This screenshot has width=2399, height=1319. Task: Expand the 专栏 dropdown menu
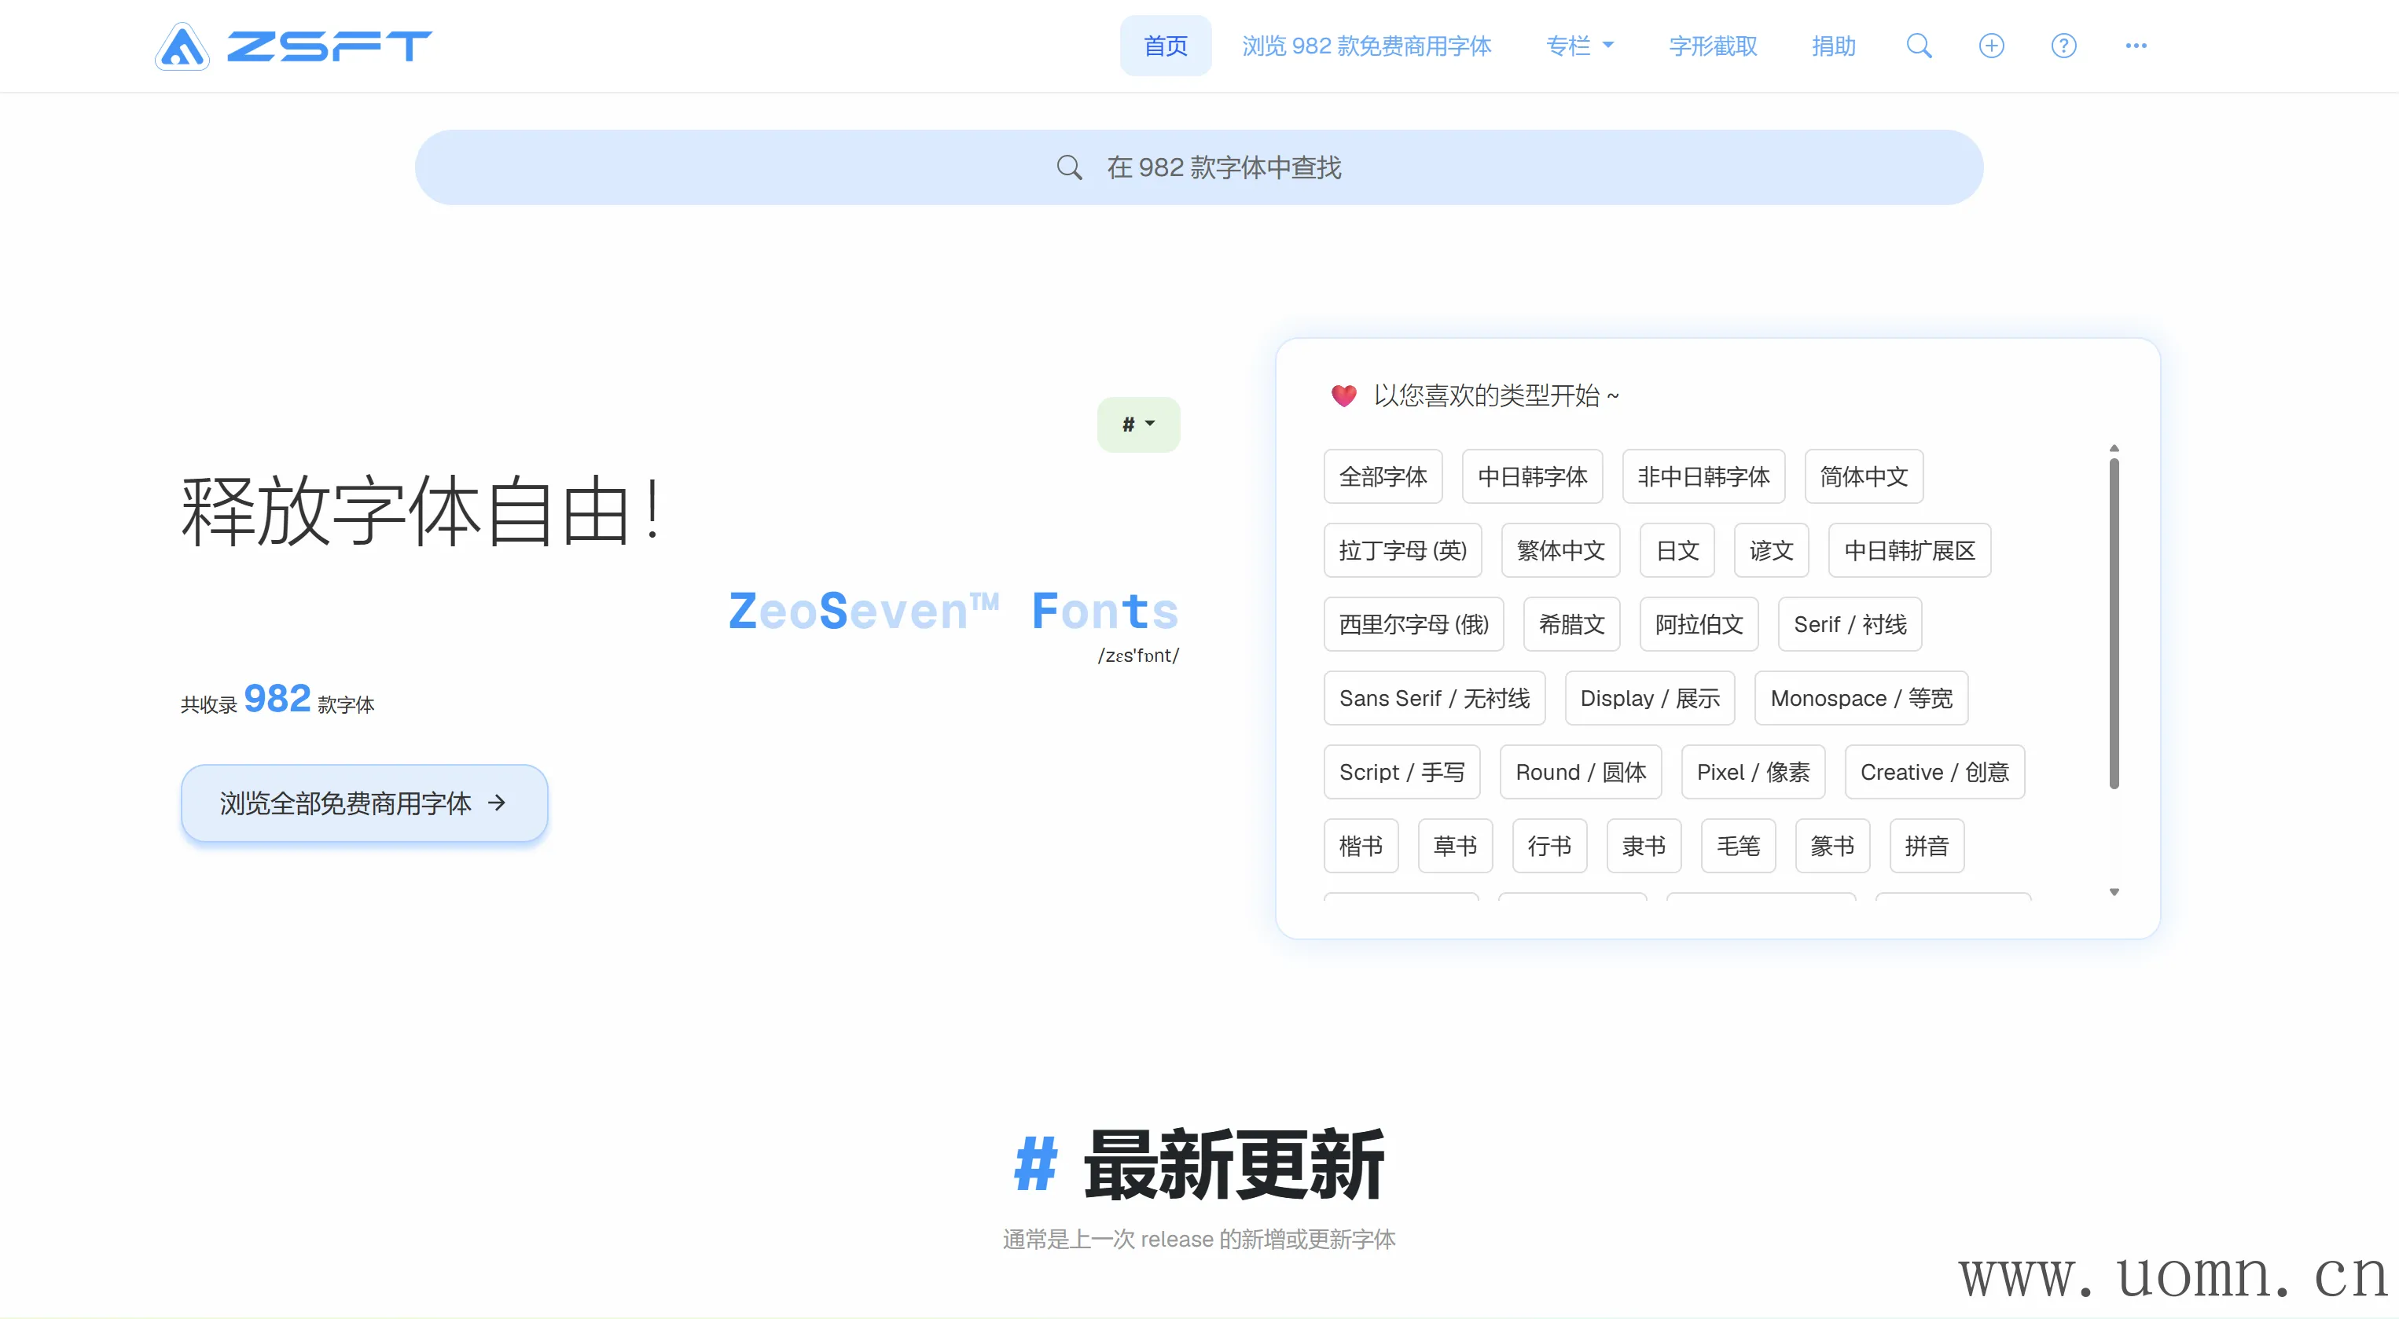tap(1579, 46)
